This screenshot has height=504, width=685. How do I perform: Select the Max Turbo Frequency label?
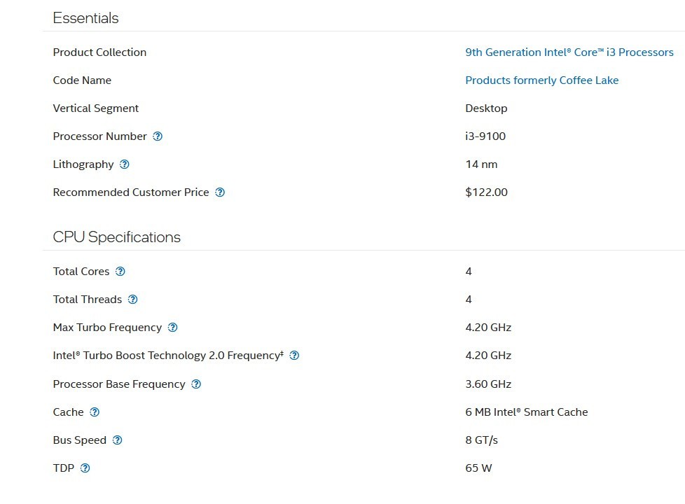pyautogui.click(x=107, y=328)
